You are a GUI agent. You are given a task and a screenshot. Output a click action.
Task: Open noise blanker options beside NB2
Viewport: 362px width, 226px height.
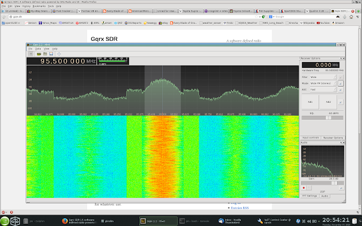341,102
